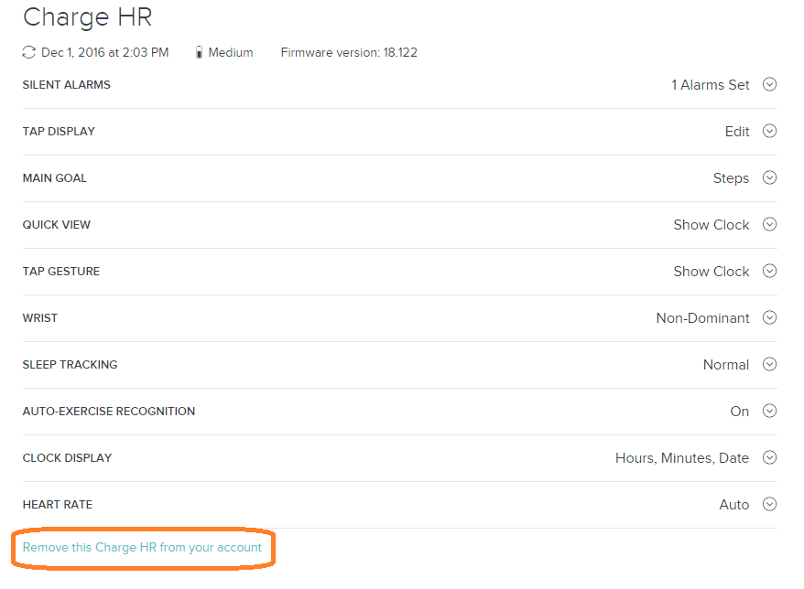
Task: Click the 'Edit' value for Tap Display
Action: (x=737, y=132)
